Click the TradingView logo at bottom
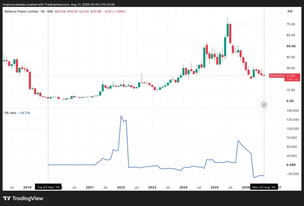The height and width of the screenshot is (206, 304). [23, 198]
